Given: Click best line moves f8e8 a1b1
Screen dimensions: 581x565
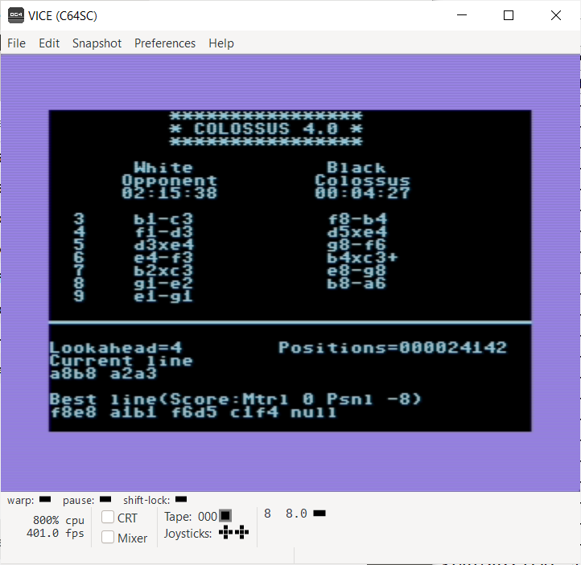Looking at the screenshot, I should [103, 411].
